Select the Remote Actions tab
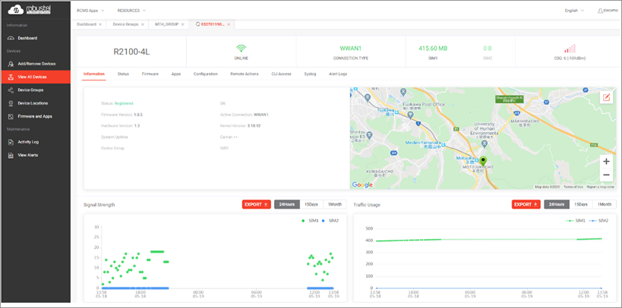622x308 pixels. point(245,74)
